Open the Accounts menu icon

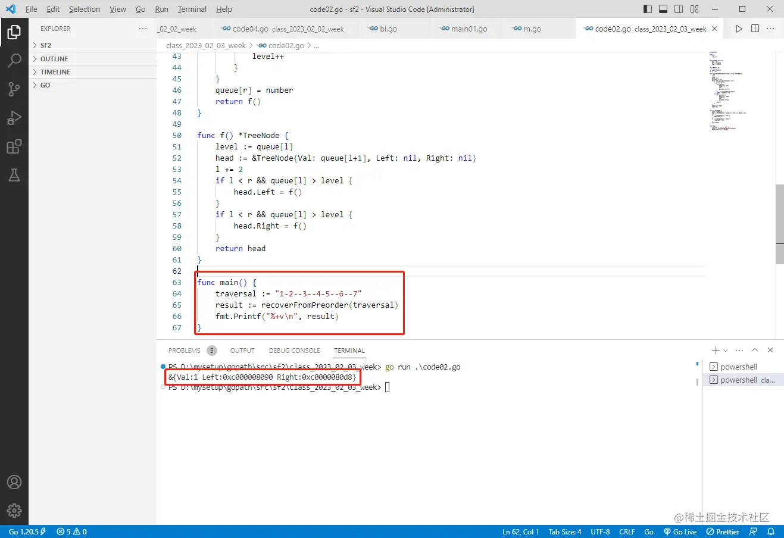14,482
